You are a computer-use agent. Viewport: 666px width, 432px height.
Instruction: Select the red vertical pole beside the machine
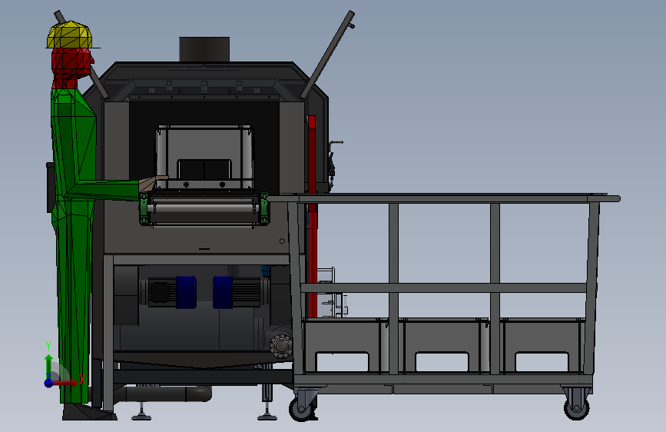pos(312,217)
